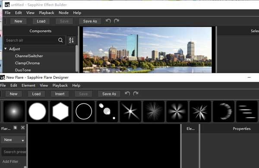Image resolution: width=259 pixels, height=168 pixels.
Task: Click Undo in the Effect Builder toolbar
Action: 108,21
